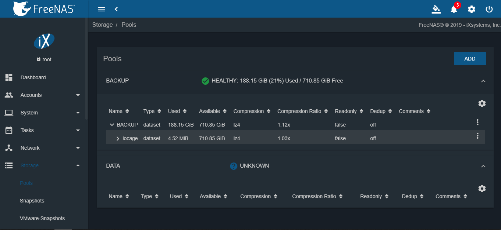Open the alerts notification bell

[454, 9]
